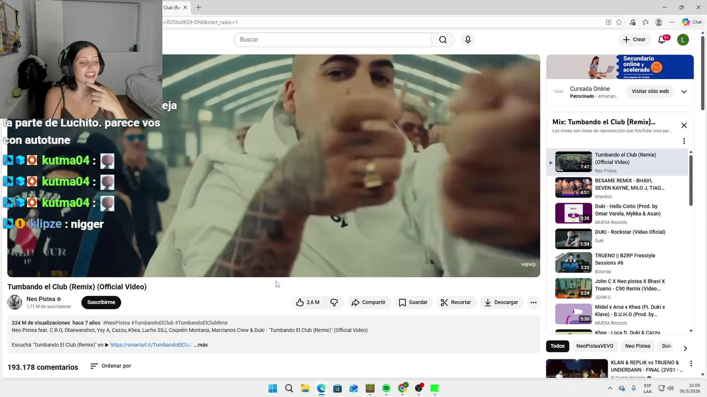
Task: Open Edge settings and more menu
Action: tap(672, 22)
